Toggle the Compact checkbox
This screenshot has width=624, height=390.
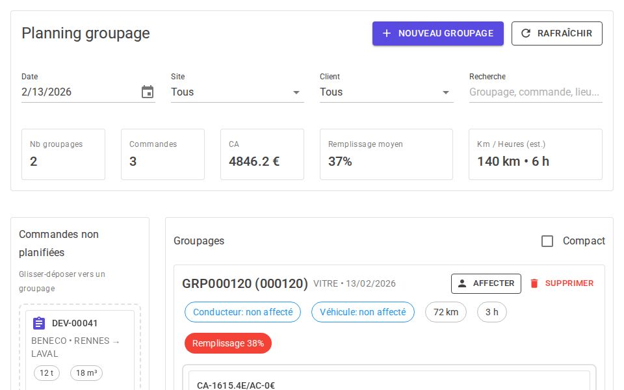547,241
